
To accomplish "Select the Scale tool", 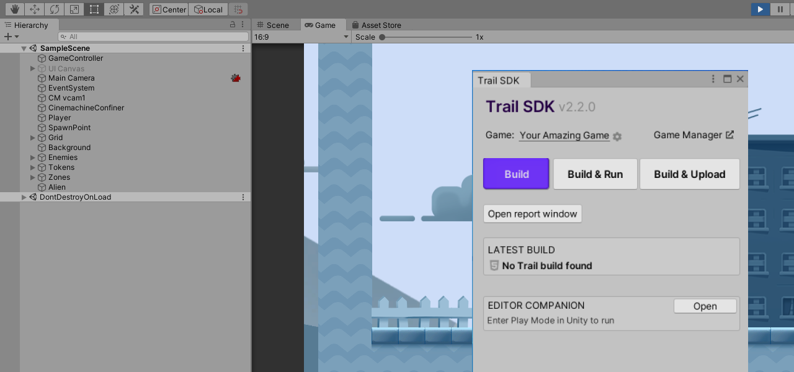I will (x=74, y=9).
